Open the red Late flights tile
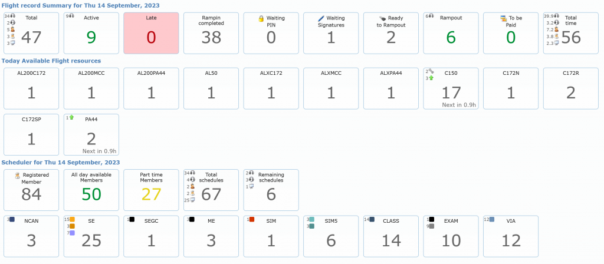 (x=151, y=32)
